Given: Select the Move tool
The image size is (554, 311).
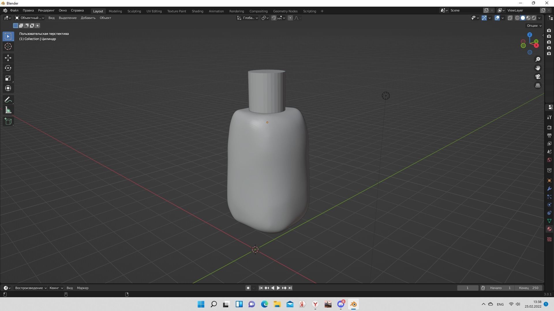Looking at the screenshot, I should pos(8,58).
